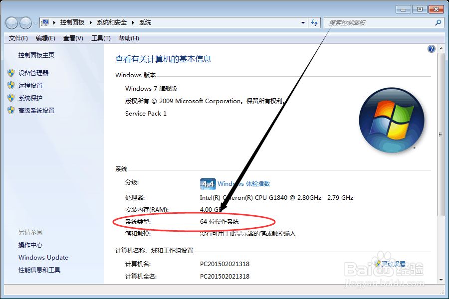
Task: Go to 控制面板主页
Action: pyautogui.click(x=36, y=55)
